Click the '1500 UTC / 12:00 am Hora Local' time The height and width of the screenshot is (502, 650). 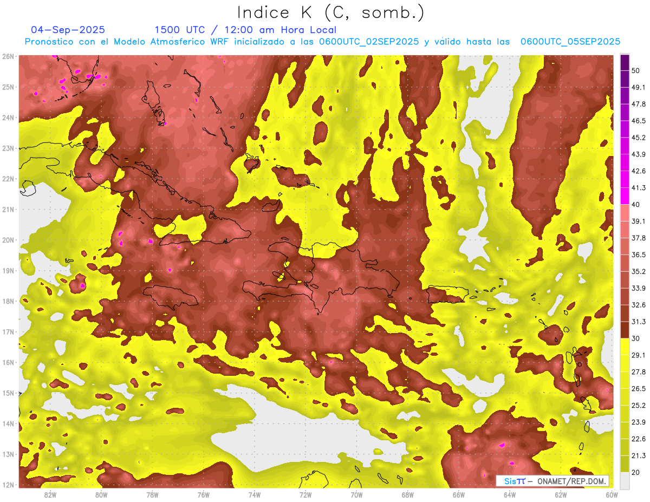point(245,30)
